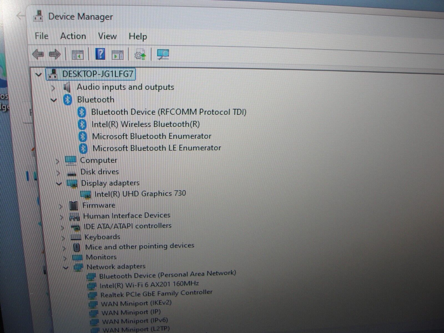The width and height of the screenshot is (444, 333).
Task: Click the Disk drives category icon
Action: (x=72, y=174)
